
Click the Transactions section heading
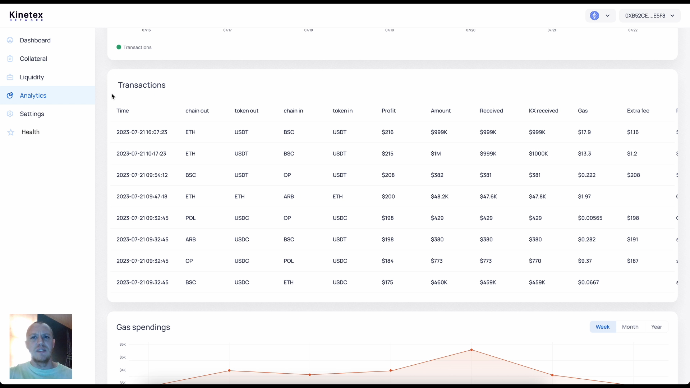[142, 85]
